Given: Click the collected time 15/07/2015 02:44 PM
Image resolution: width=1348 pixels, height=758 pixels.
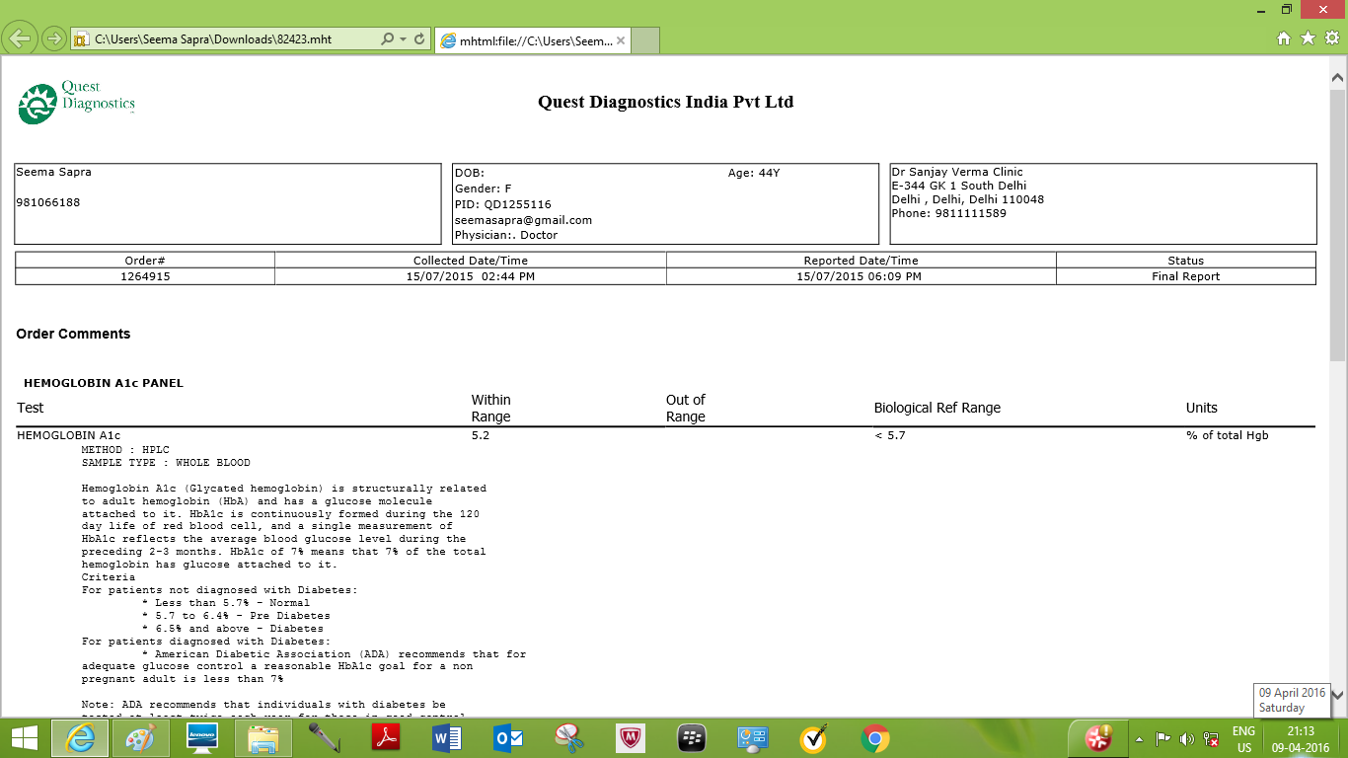Looking at the screenshot, I should [x=471, y=276].
